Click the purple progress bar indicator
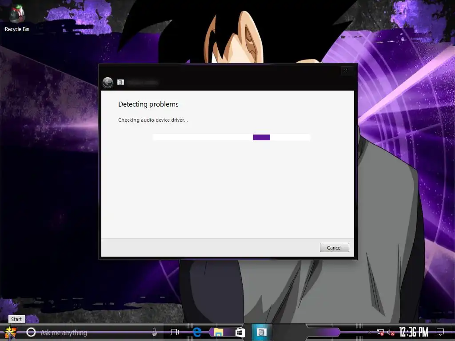This screenshot has width=455, height=341. (x=261, y=137)
